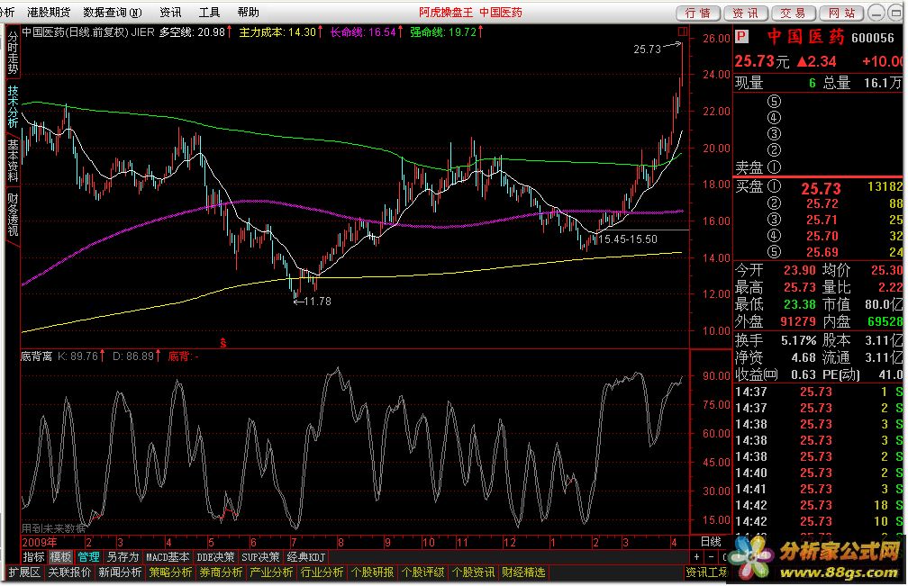This screenshot has height=586, width=908.
Task: Click the 日线 period label
Action: click(x=711, y=542)
